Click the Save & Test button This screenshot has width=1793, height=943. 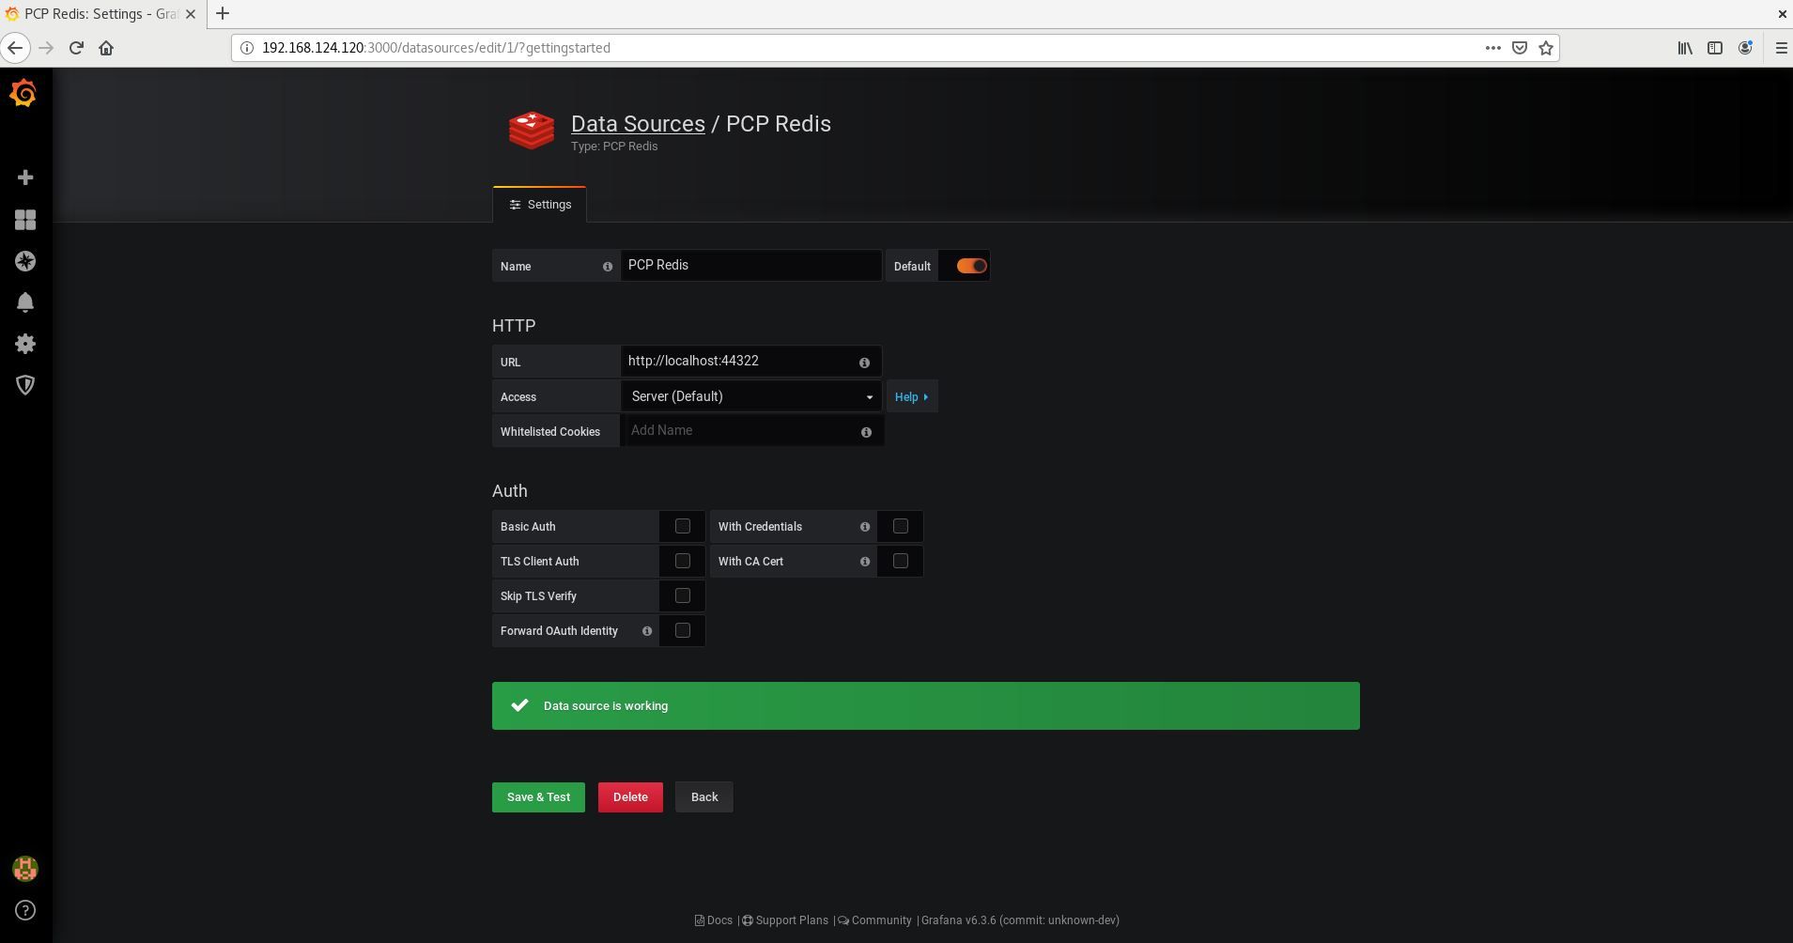538,797
